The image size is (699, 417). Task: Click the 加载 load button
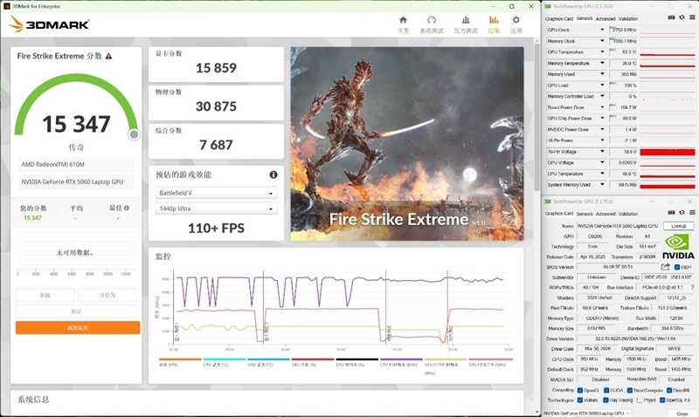[45, 295]
